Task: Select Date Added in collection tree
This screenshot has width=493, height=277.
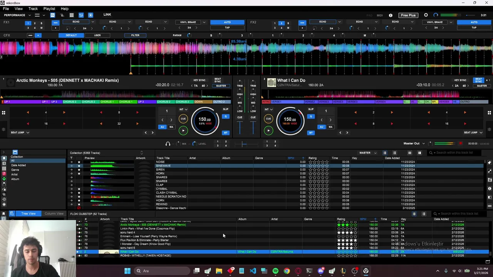Action: (x=18, y=165)
